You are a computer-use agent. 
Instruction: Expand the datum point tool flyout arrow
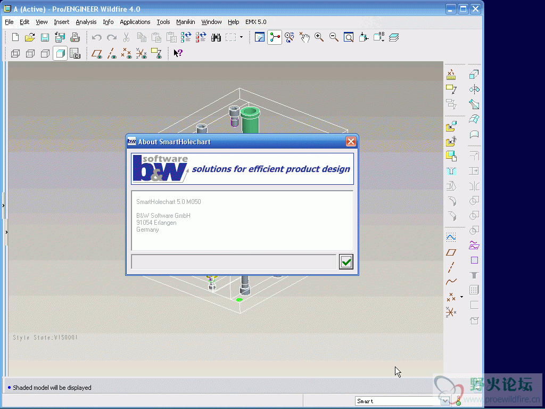pyautogui.click(x=461, y=297)
